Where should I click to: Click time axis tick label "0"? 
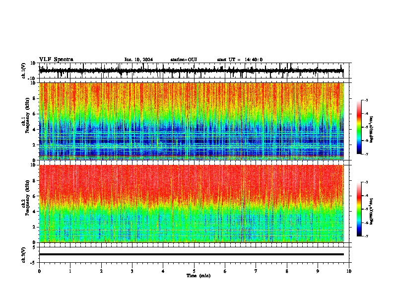39,271
